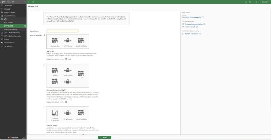
Task: Open the help icon dropdown in top bar
Action: [251, 2]
